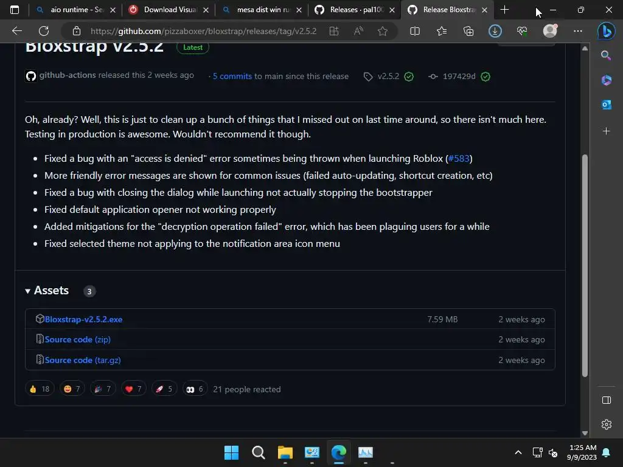Download Source code (zip)
The height and width of the screenshot is (467, 623).
(x=77, y=339)
